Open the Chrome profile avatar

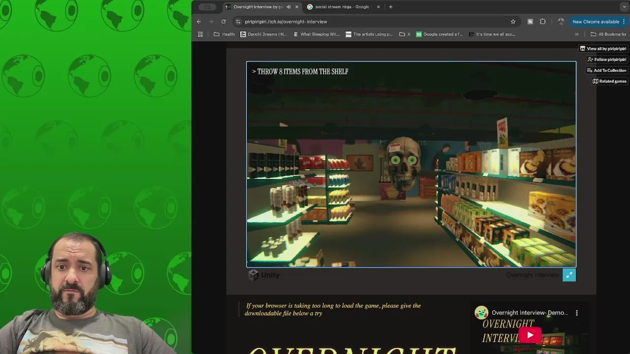coord(561,22)
